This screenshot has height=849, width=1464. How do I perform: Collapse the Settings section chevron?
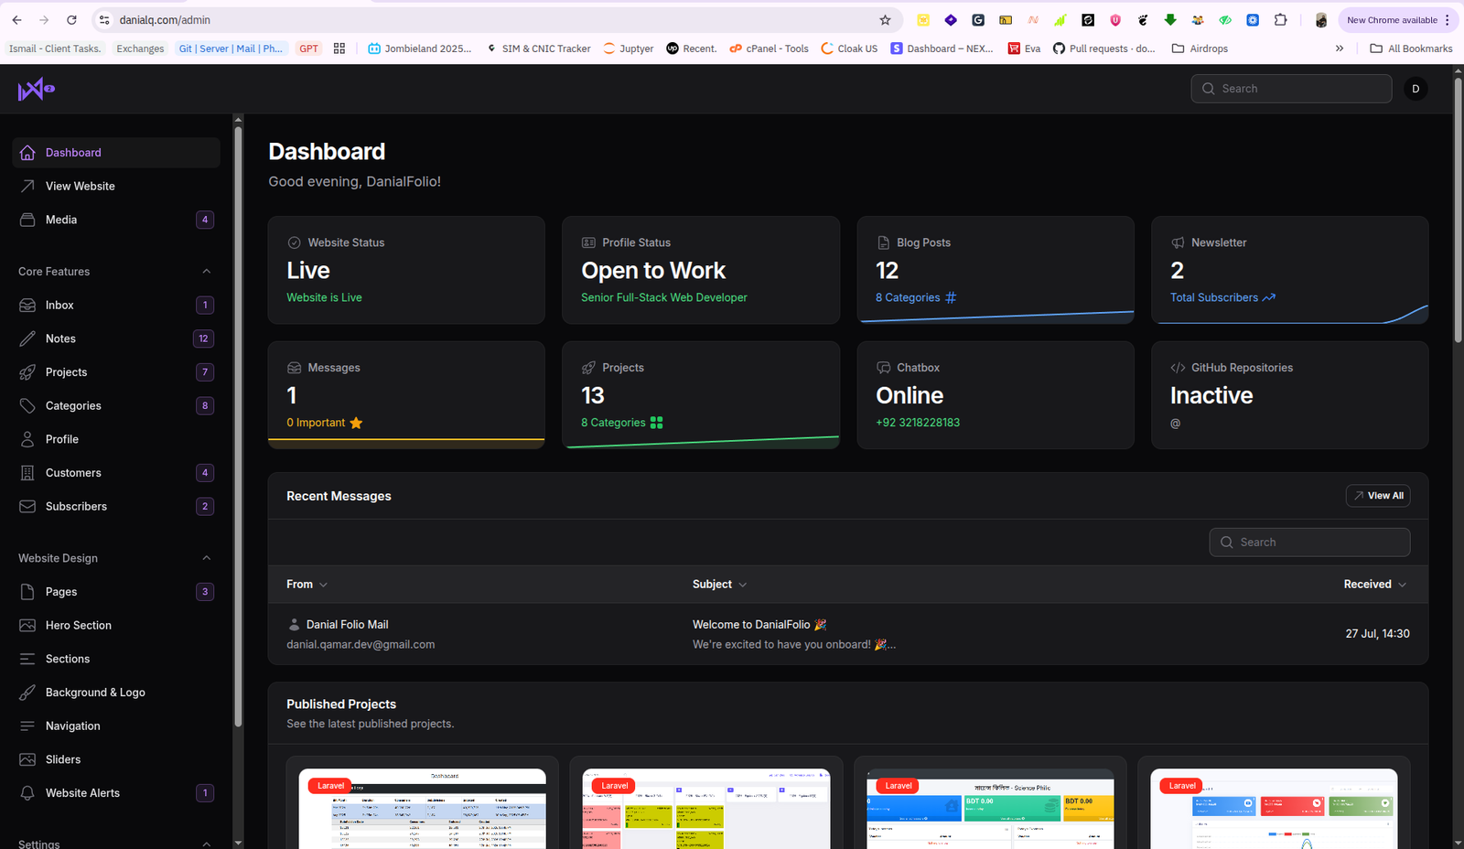point(206,844)
